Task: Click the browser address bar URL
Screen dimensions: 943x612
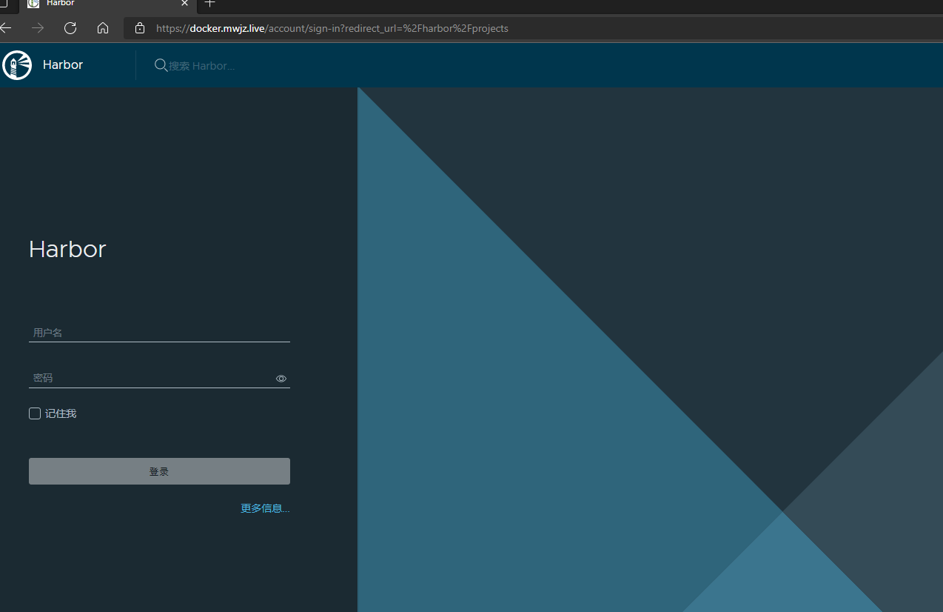Action: pos(332,28)
